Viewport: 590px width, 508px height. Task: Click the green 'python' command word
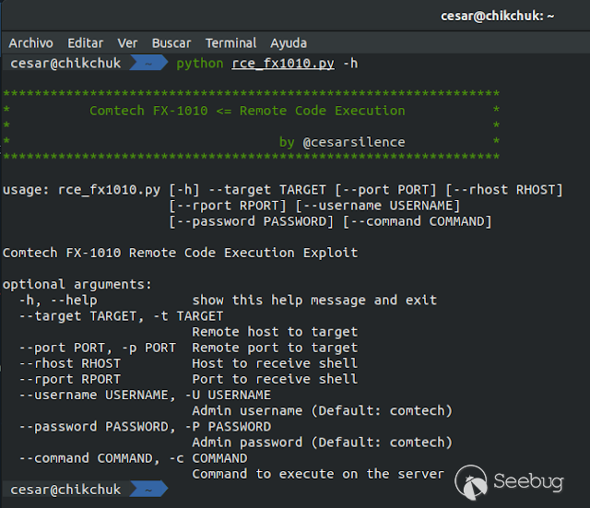200,64
